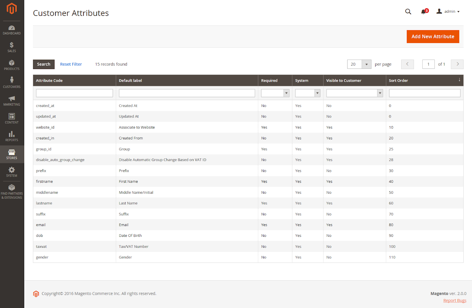Open the suffix attribute row
The height and width of the screenshot is (308, 472).
coord(248,214)
